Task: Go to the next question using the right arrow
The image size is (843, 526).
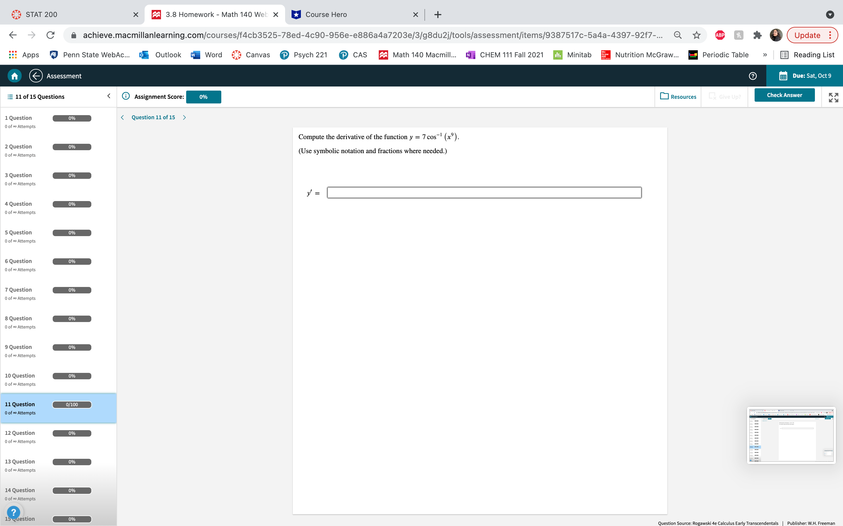Action: click(x=184, y=117)
